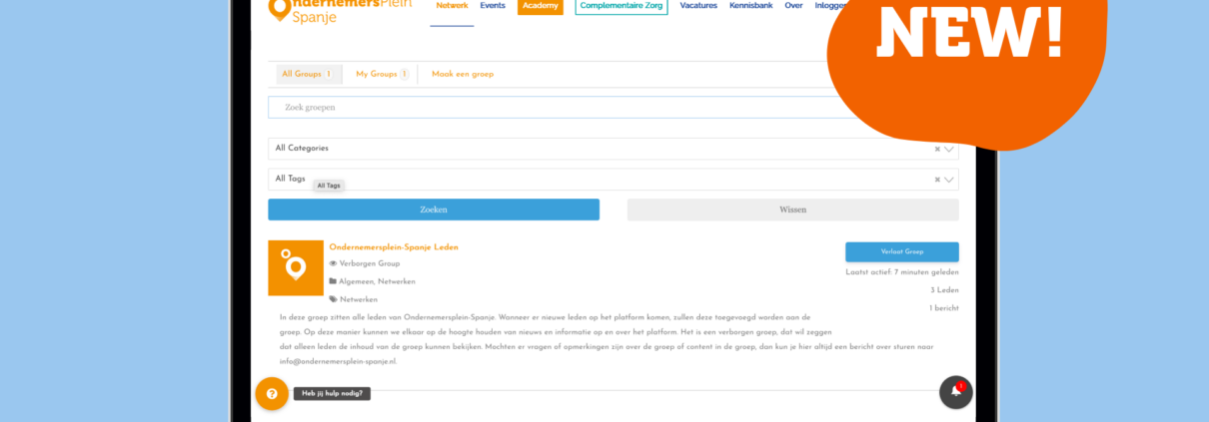Viewport: 1209px width, 422px height.
Task: Open the Netwerk menu item
Action: [452, 6]
